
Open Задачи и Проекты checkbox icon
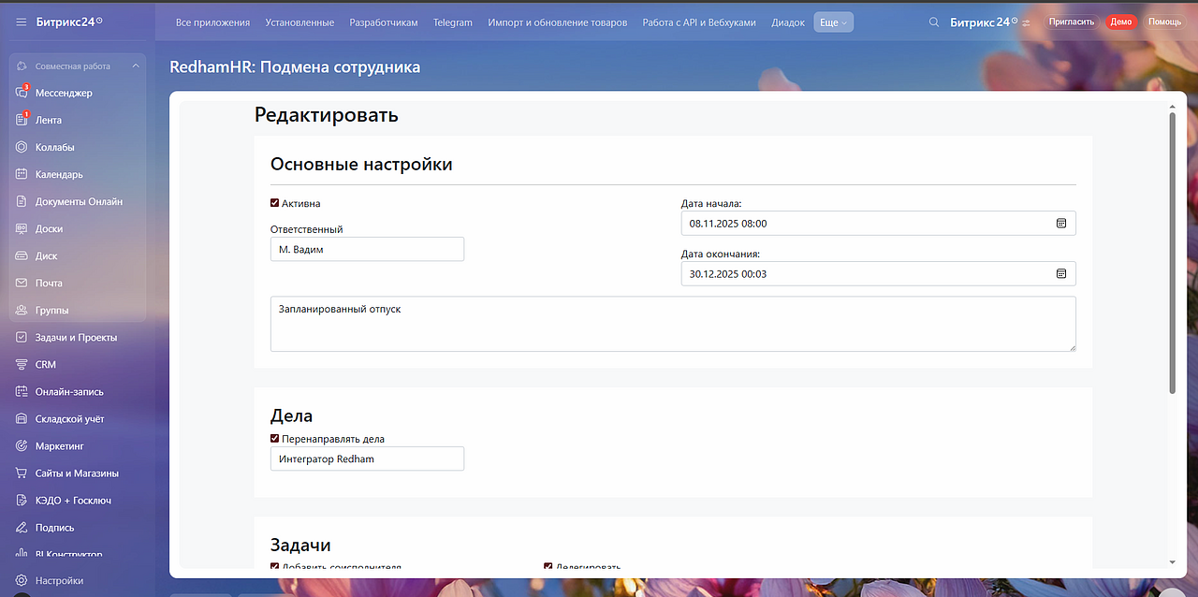(x=22, y=337)
